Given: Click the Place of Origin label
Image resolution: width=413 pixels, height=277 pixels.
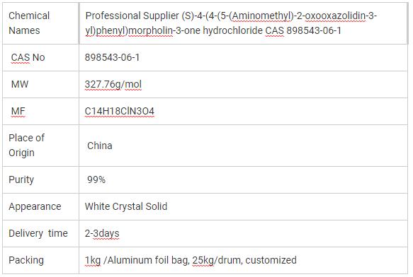Looking at the screenshot, I should tap(26, 145).
